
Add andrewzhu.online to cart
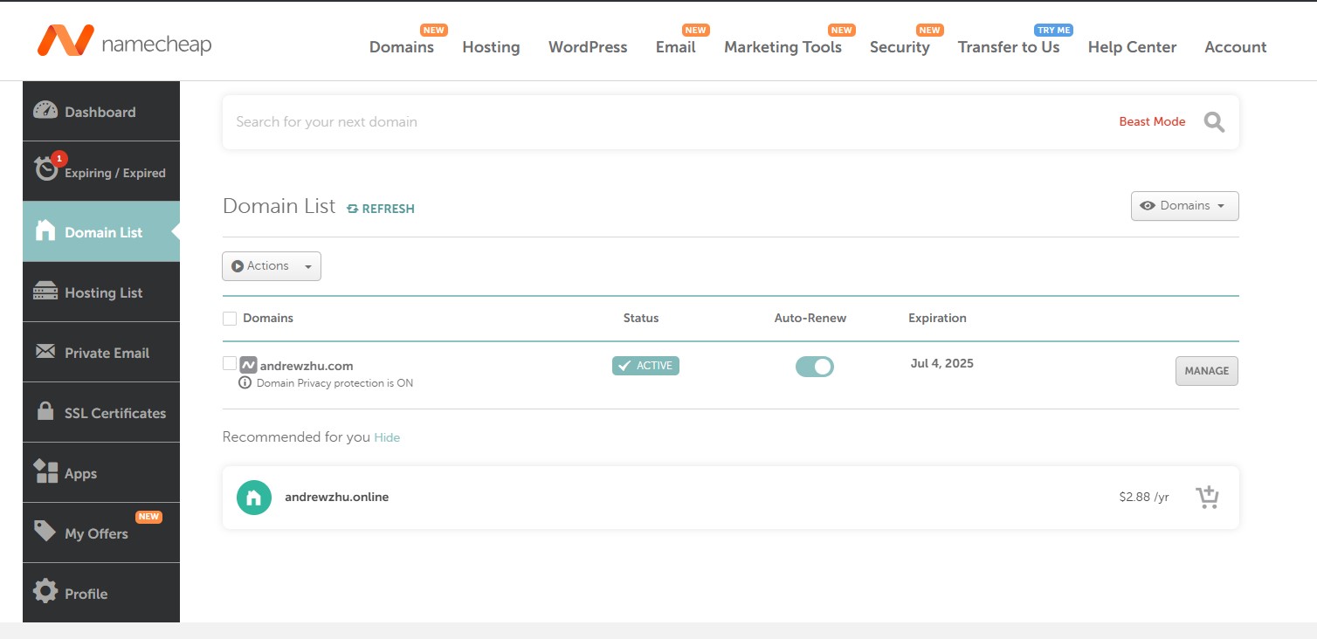click(1207, 498)
